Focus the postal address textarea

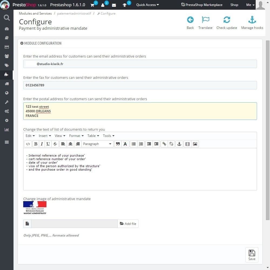click(x=140, y=111)
